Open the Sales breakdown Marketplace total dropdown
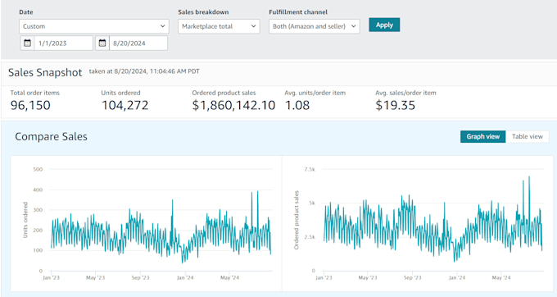 (219, 26)
